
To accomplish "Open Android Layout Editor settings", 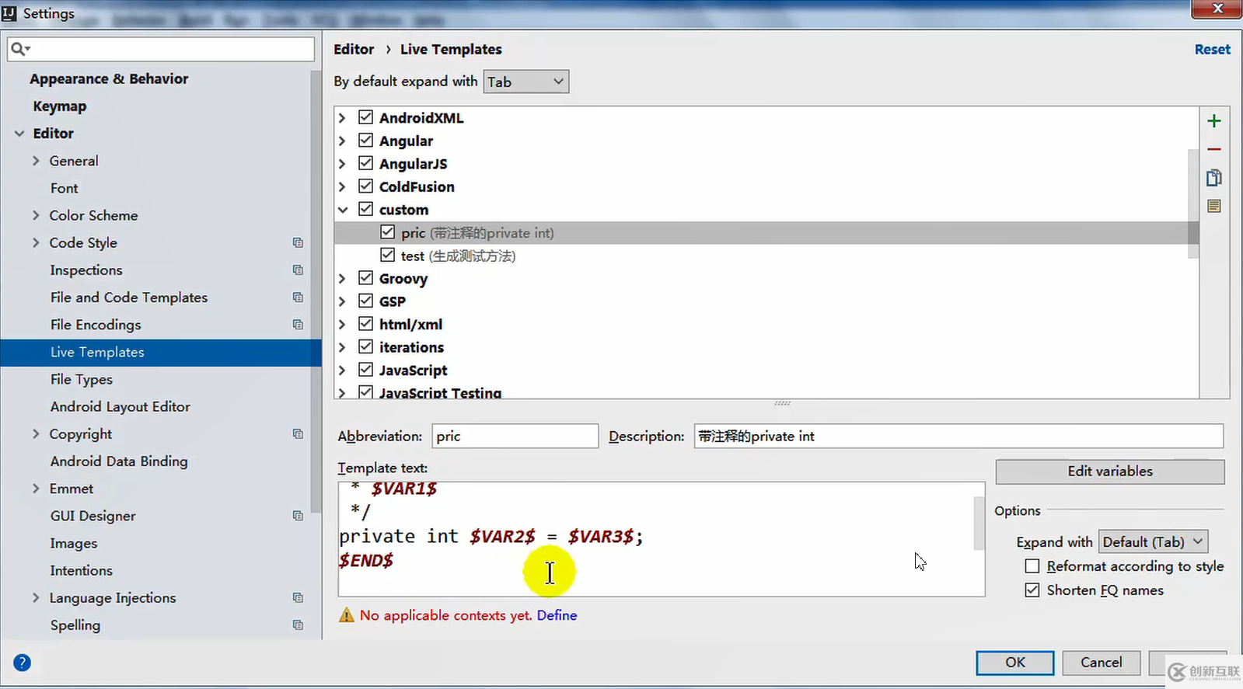I will [x=120, y=406].
